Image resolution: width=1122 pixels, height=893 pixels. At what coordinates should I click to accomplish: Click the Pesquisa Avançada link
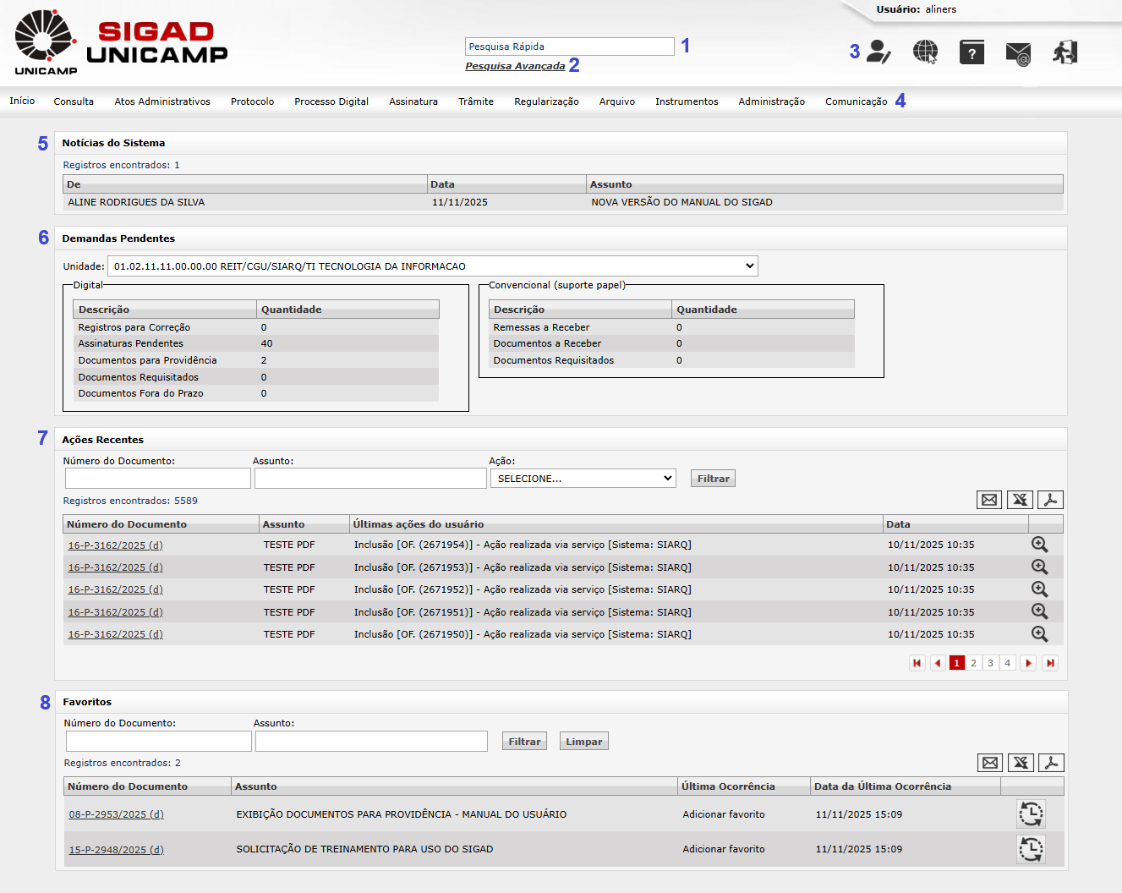[x=515, y=66]
